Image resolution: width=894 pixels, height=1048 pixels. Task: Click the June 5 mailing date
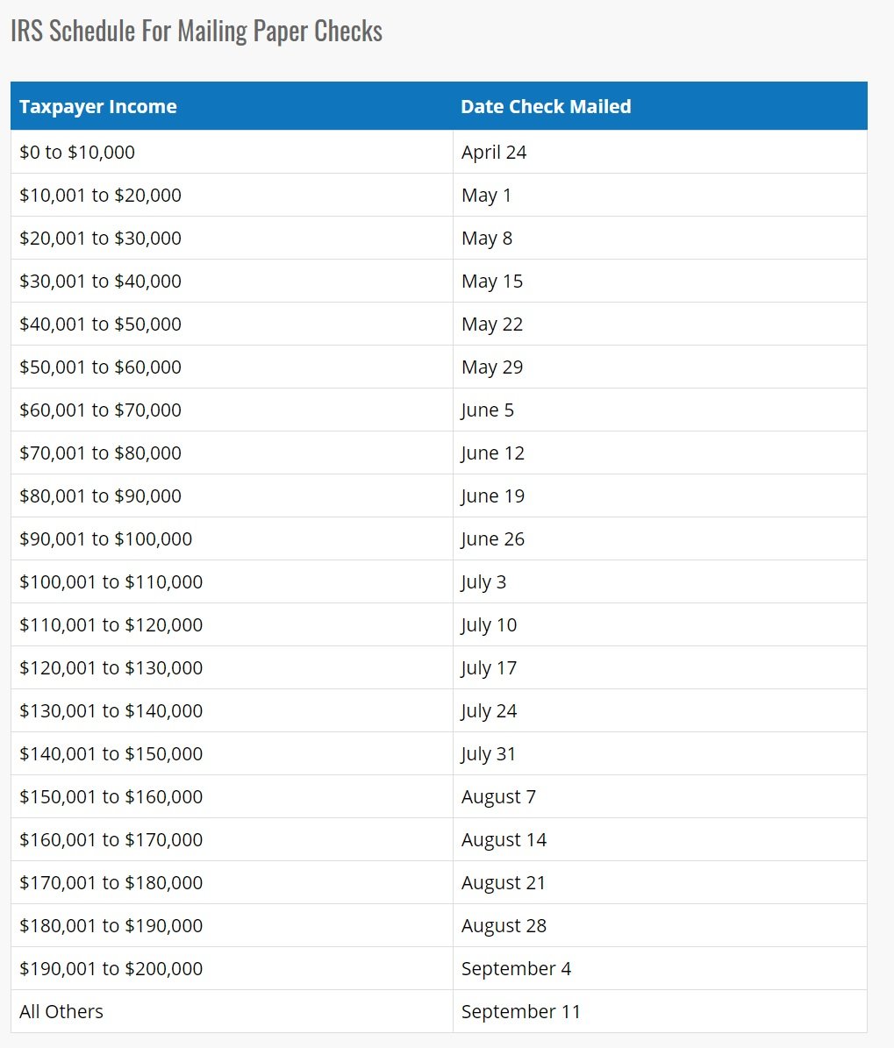(x=488, y=410)
